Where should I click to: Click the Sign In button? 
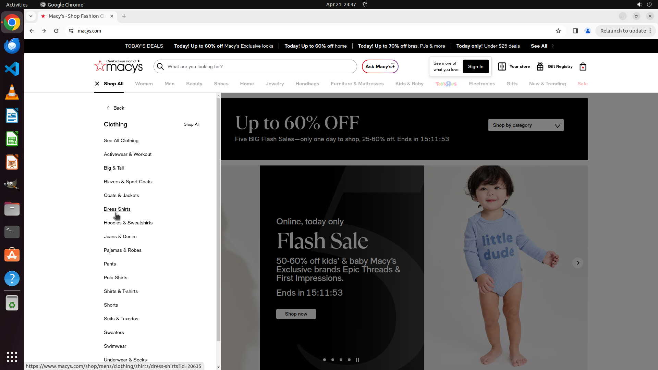click(475, 66)
